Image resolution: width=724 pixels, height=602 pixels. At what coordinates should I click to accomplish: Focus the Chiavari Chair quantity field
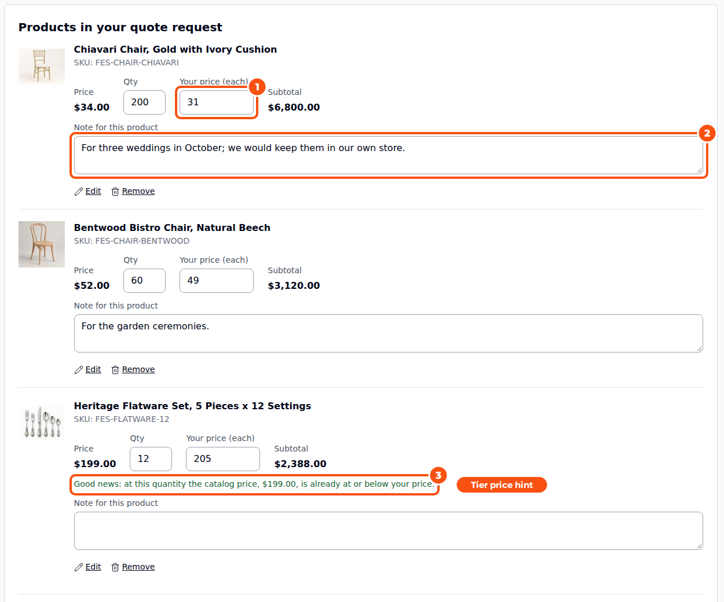coord(144,102)
